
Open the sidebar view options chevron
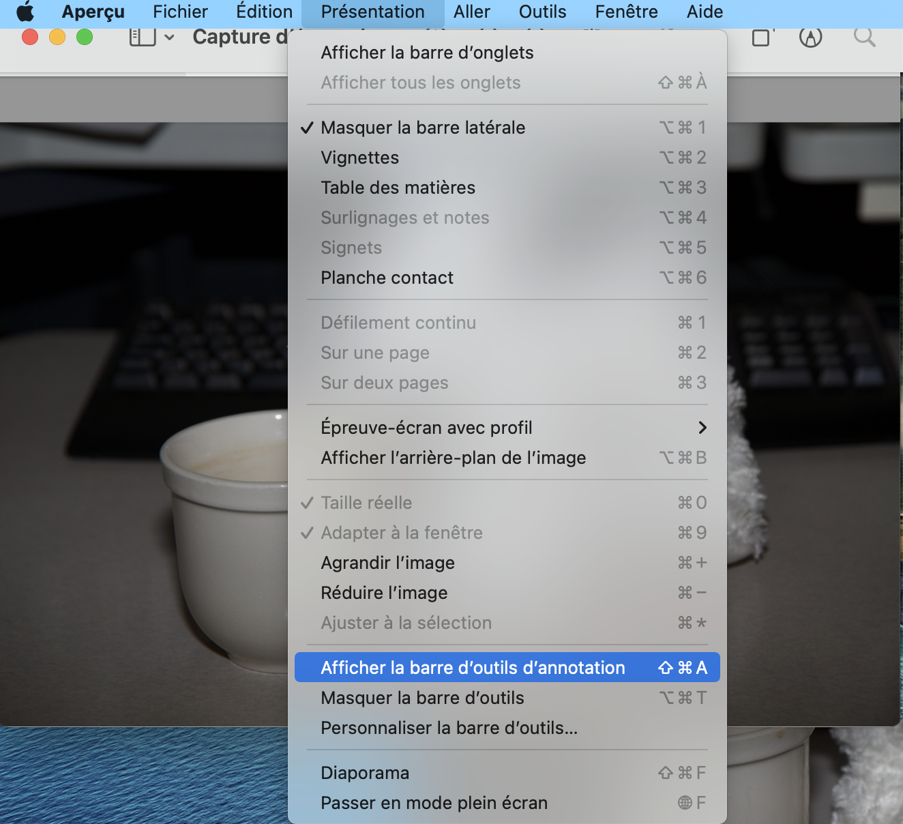click(x=169, y=38)
